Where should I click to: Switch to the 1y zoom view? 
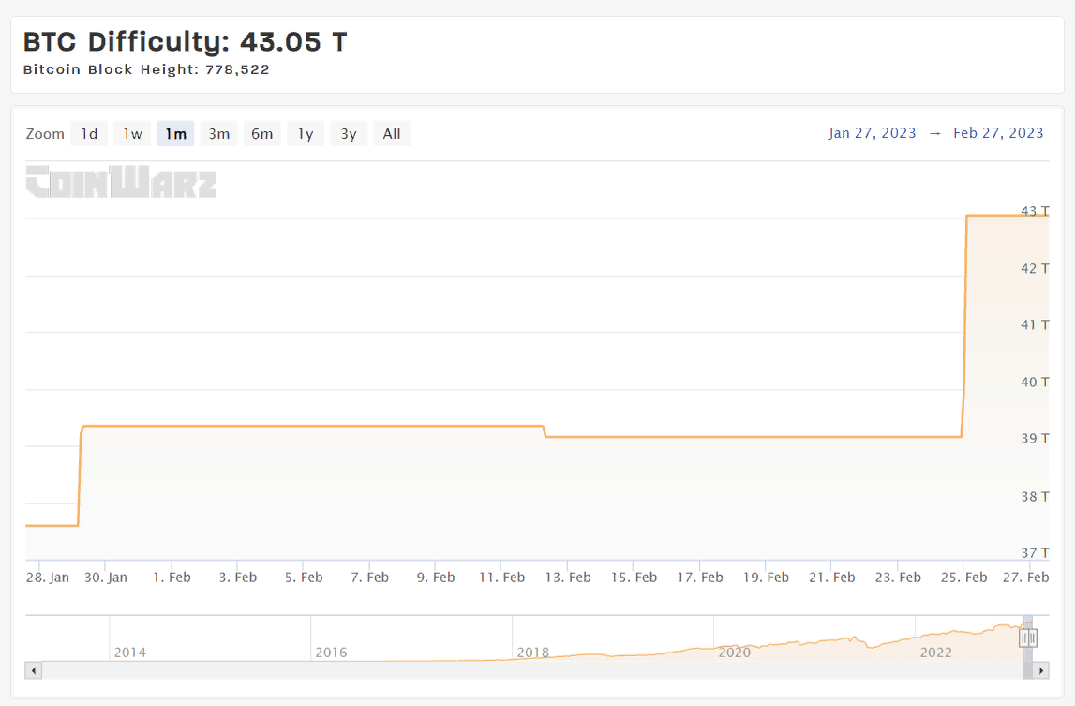(x=306, y=134)
